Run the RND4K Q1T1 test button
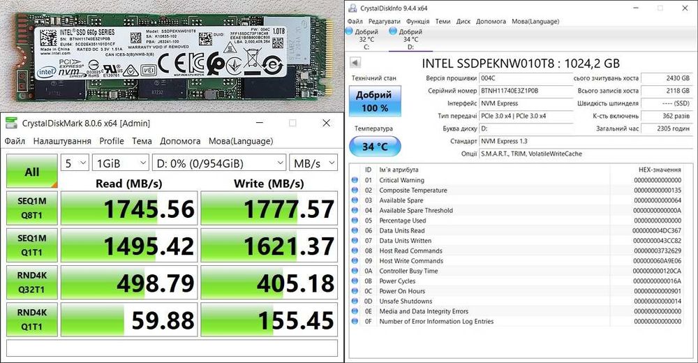The height and width of the screenshot is (363, 698). pyautogui.click(x=31, y=319)
